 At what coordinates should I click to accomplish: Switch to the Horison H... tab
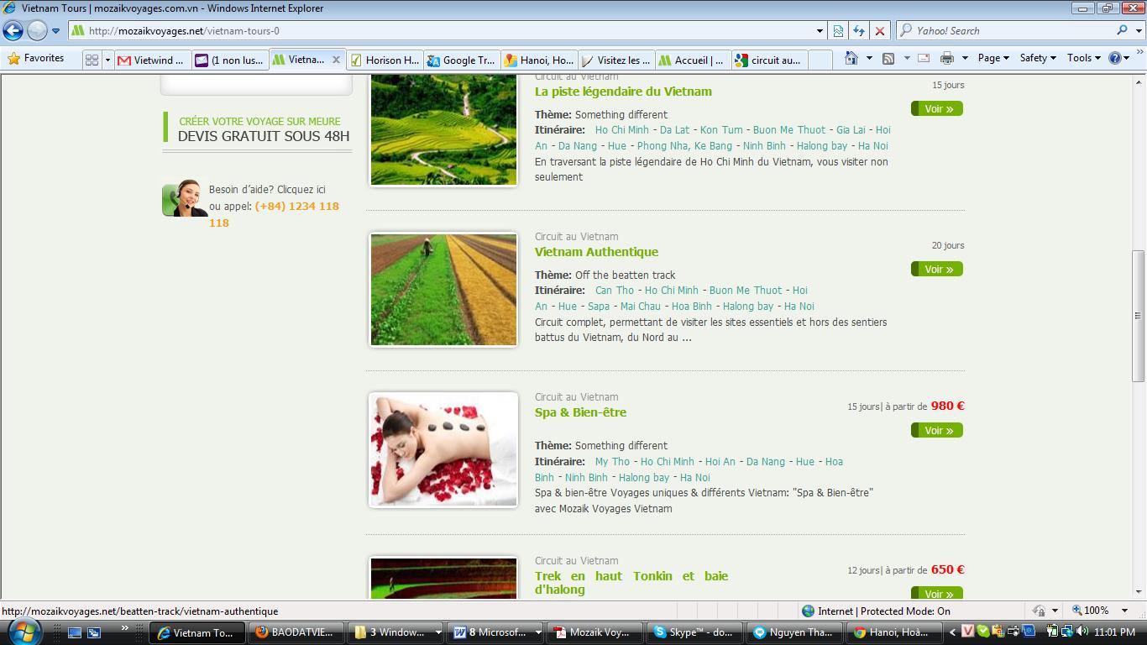[385, 60]
